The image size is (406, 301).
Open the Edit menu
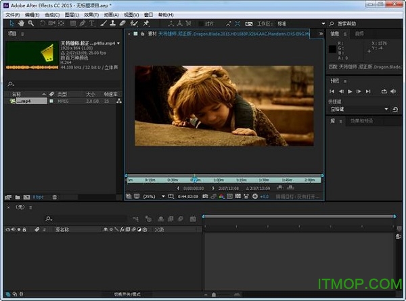[32, 15]
